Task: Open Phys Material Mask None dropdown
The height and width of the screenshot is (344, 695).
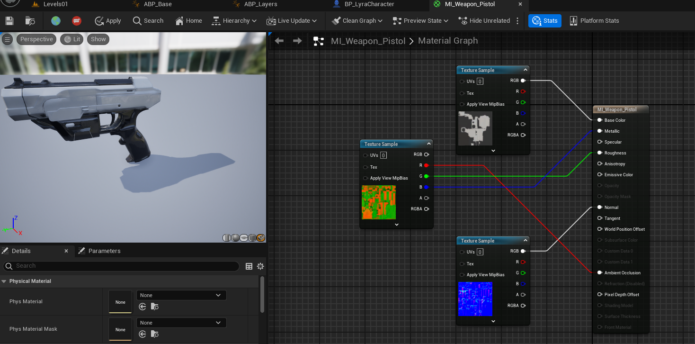Action: [x=181, y=323]
